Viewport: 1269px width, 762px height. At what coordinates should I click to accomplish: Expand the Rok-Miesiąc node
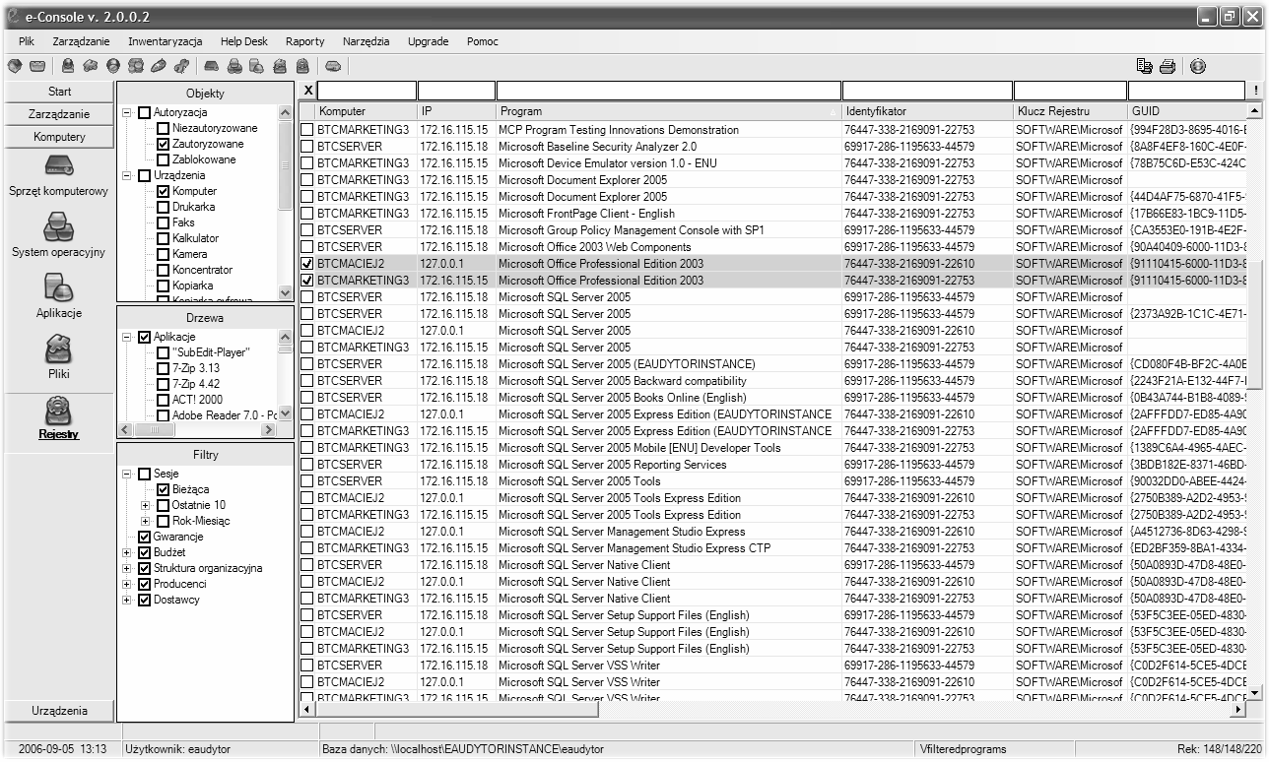click(146, 521)
